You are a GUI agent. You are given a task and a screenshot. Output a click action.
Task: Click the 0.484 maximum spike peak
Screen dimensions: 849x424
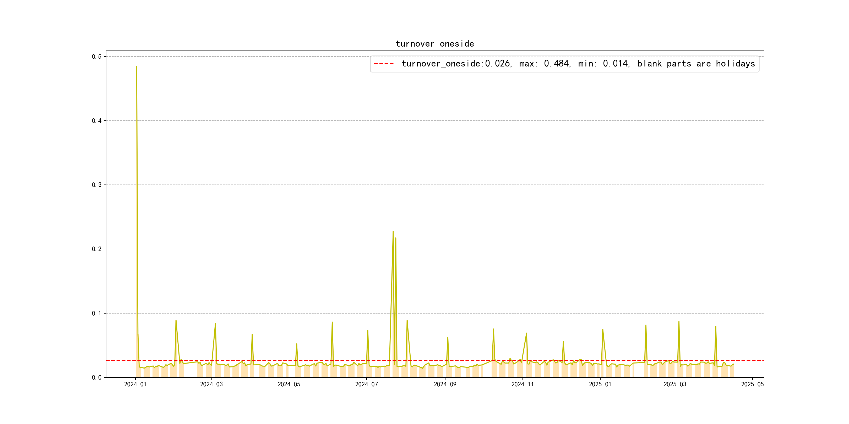pyautogui.click(x=137, y=66)
